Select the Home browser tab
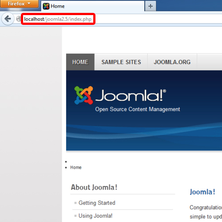Image resolution: width=222 pixels, height=222 pixels. click(x=93, y=6)
